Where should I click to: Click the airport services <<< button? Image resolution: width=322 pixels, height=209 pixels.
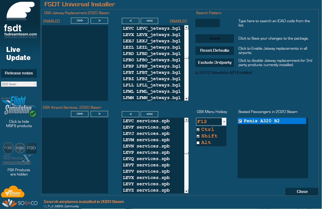tap(149, 114)
